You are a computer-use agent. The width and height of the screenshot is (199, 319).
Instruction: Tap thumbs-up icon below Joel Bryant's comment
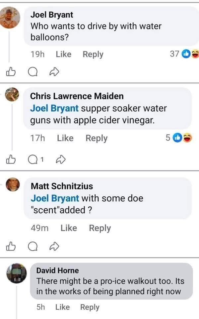[11, 71]
